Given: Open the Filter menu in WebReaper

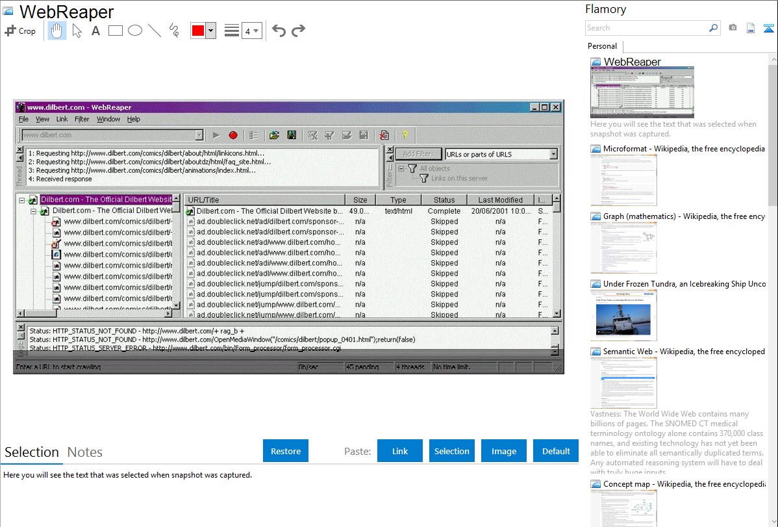Looking at the screenshot, I should pyautogui.click(x=82, y=119).
